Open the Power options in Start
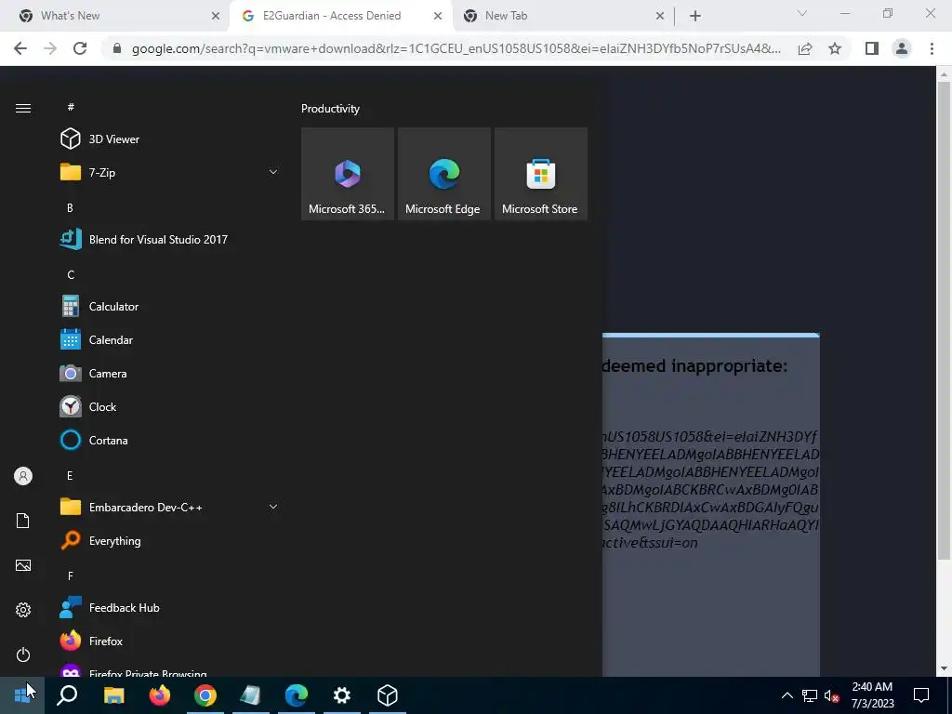 pyautogui.click(x=23, y=654)
